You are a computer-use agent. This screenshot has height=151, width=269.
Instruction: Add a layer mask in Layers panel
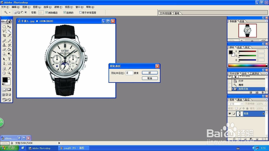tap(240, 139)
